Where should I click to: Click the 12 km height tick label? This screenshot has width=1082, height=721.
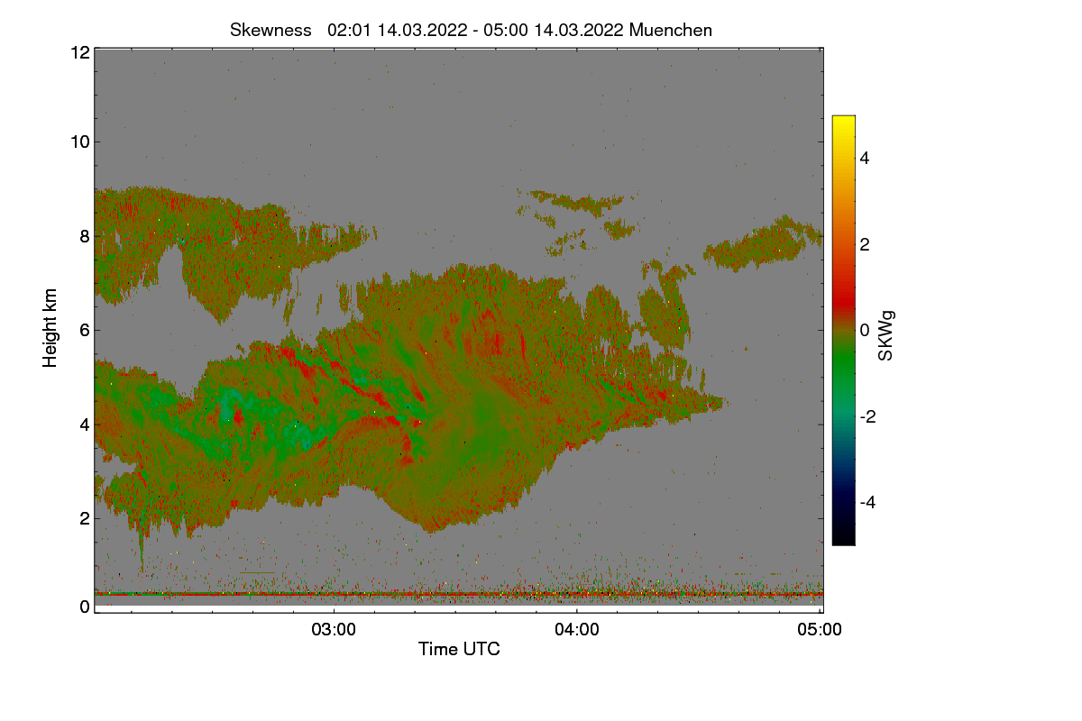pyautogui.click(x=79, y=52)
